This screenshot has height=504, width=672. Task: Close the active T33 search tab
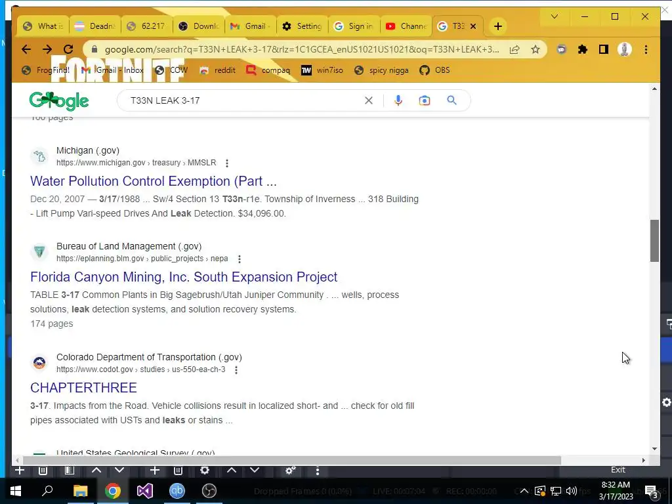tap(473, 26)
